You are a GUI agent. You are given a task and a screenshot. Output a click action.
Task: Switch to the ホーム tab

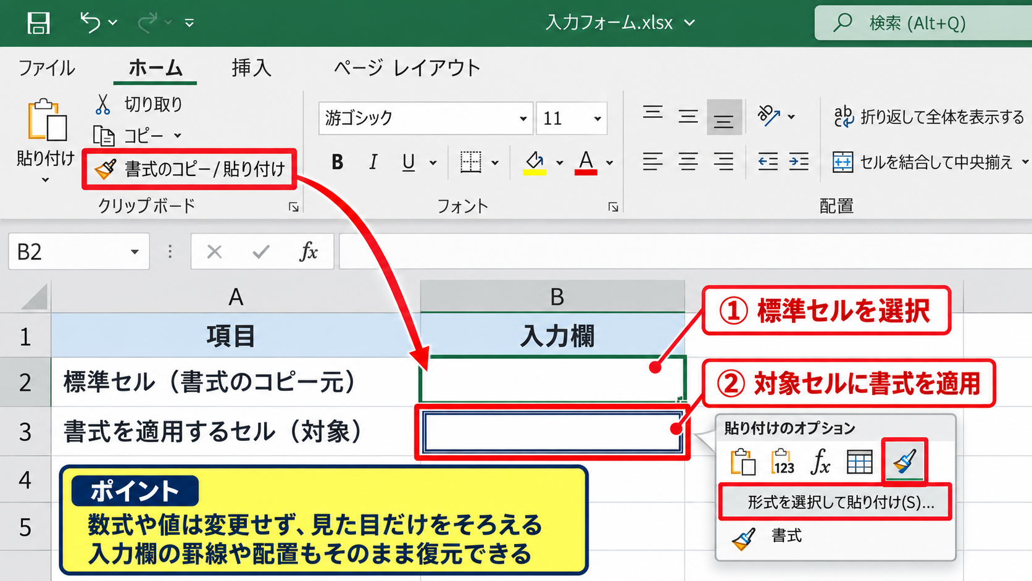155,68
